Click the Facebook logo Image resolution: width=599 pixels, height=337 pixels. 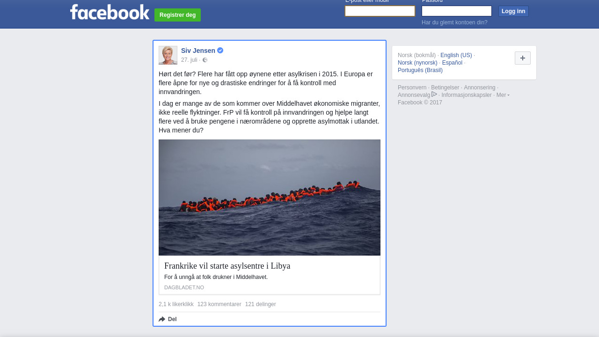[110, 12]
